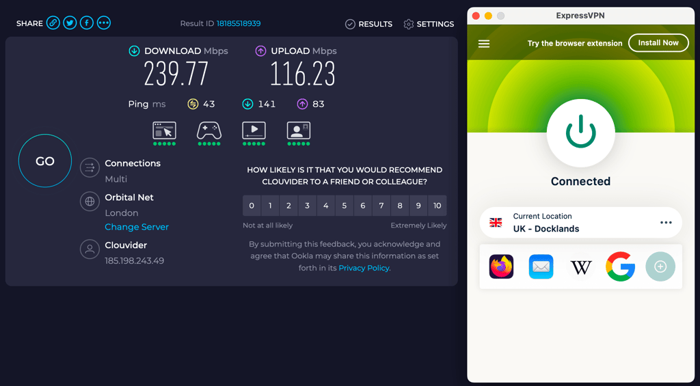This screenshot has width=700, height=386.
Task: Click the Orbital Net server name
Action: click(x=129, y=197)
